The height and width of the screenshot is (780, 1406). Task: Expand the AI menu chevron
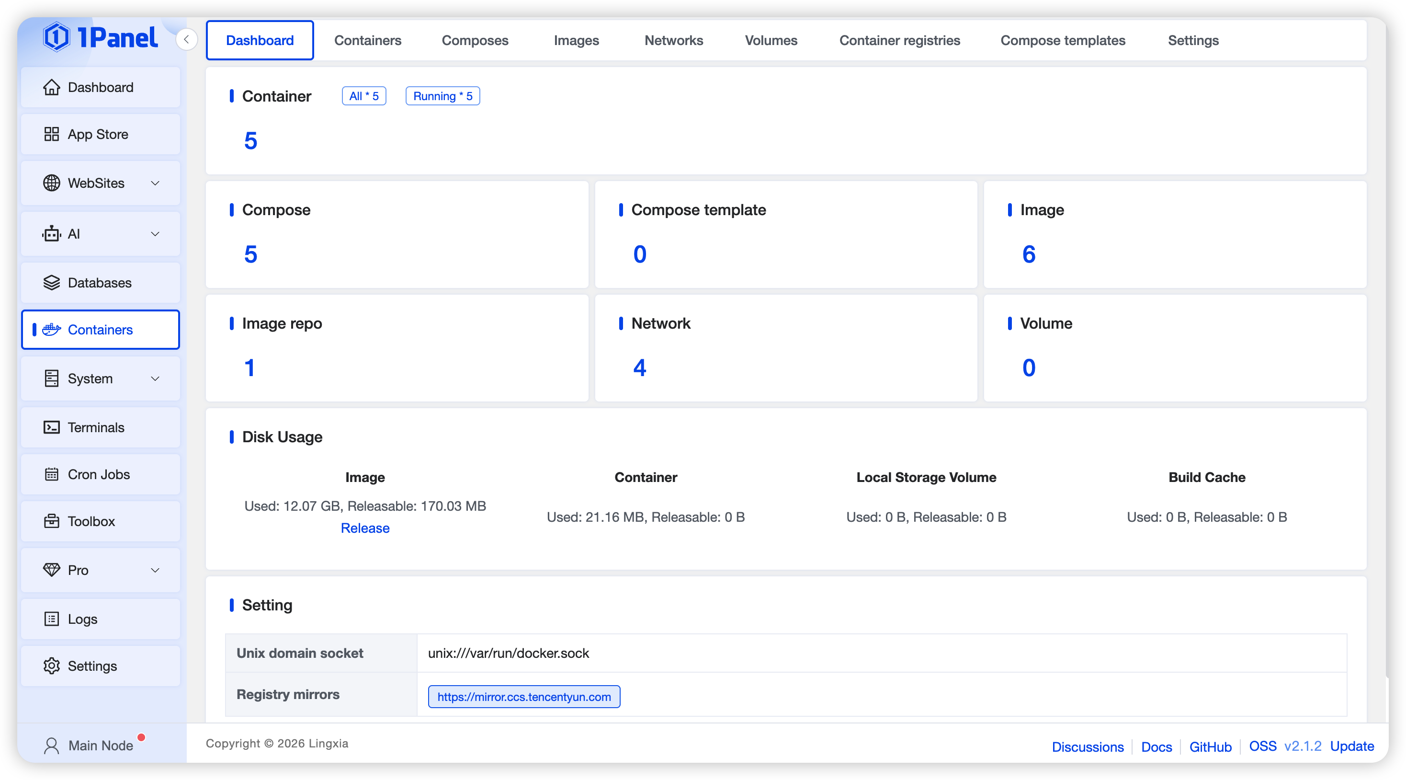click(155, 234)
